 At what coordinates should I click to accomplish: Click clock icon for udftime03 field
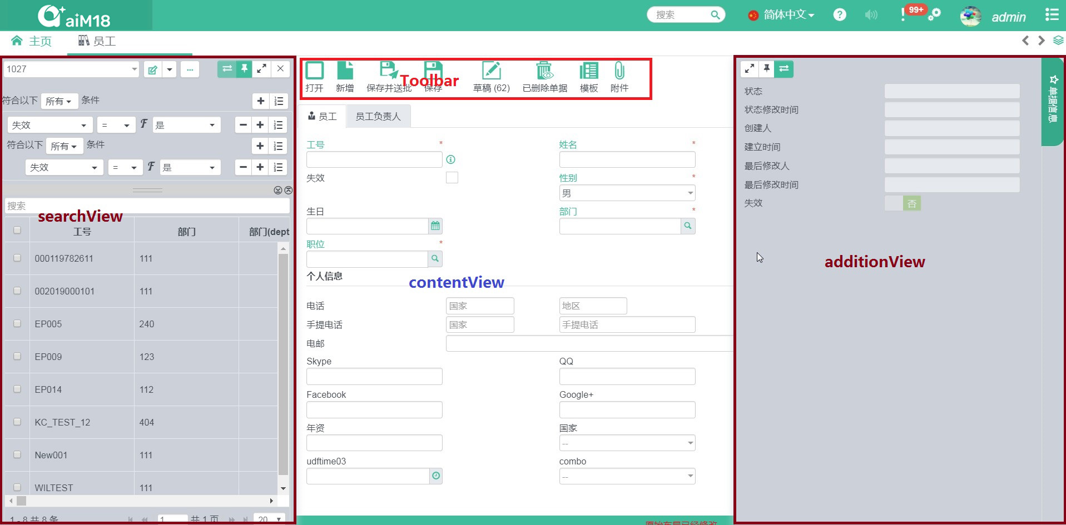tap(436, 476)
